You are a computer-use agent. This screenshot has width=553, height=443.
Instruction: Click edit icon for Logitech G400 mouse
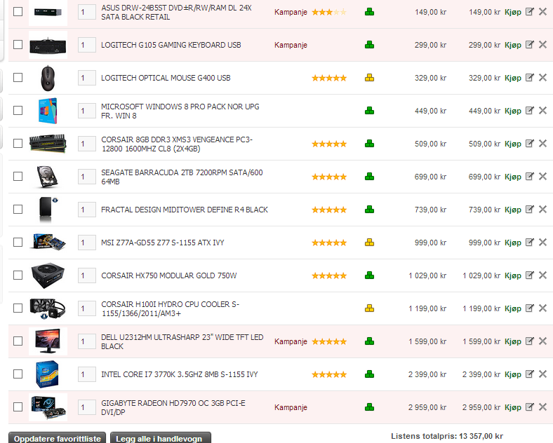point(529,78)
